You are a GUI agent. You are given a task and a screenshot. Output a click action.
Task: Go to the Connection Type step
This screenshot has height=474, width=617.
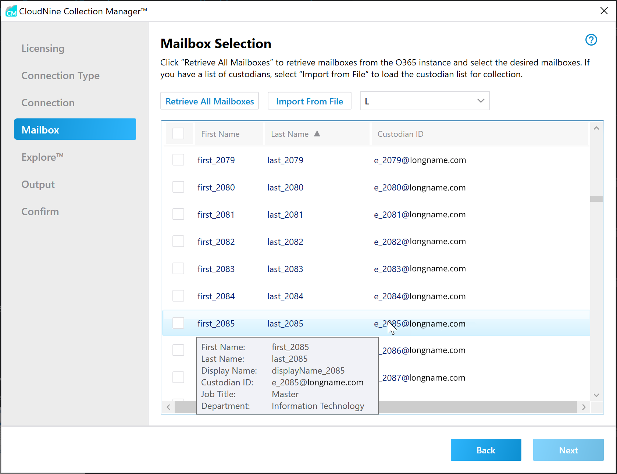(61, 75)
